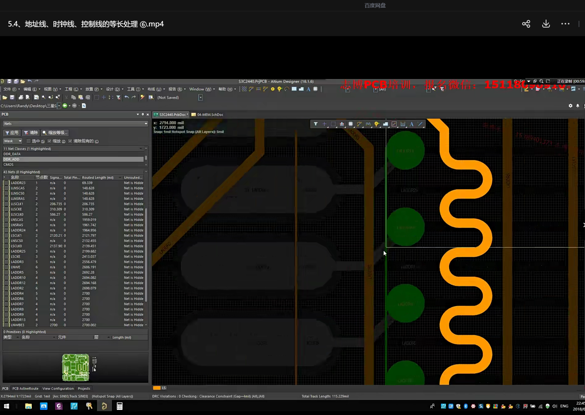Toggle the checkbox beside net LNWBE3
The height and width of the screenshot is (415, 585).
(x=6, y=325)
